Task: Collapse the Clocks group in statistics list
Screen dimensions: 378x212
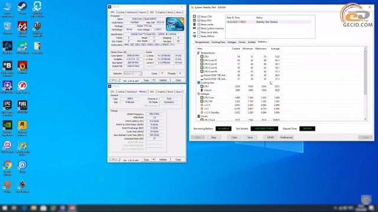Action: pos(198,116)
